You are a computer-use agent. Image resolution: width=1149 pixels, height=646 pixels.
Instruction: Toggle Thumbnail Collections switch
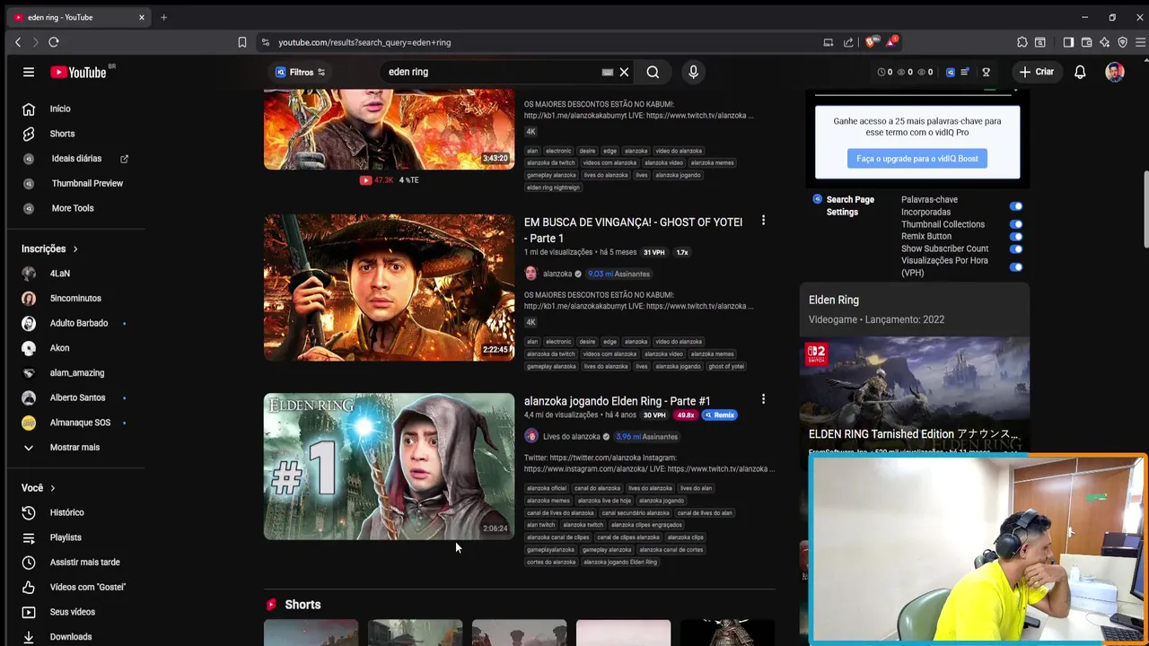[1016, 224]
